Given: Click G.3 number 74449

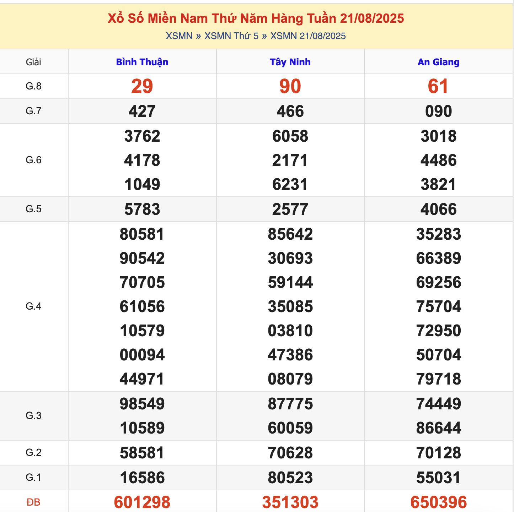Looking at the screenshot, I should pos(438,404).
